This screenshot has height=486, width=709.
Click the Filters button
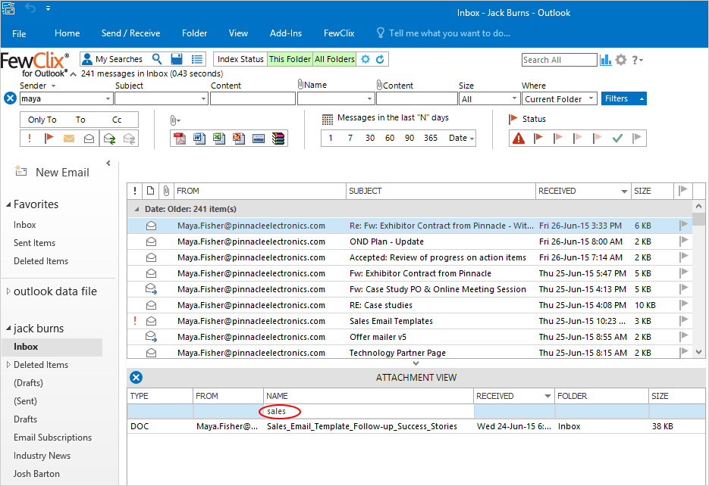click(623, 98)
